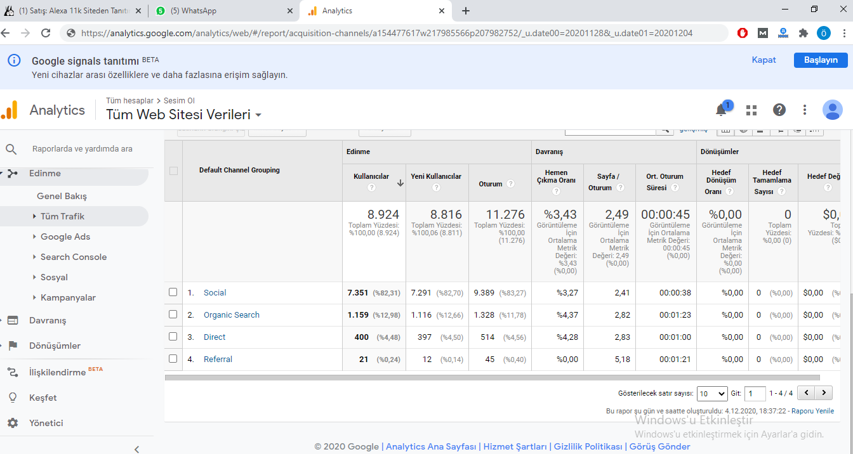Viewport: 853px width, 454px height.
Task: Select the Organic Search row checkbox
Action: click(x=173, y=315)
